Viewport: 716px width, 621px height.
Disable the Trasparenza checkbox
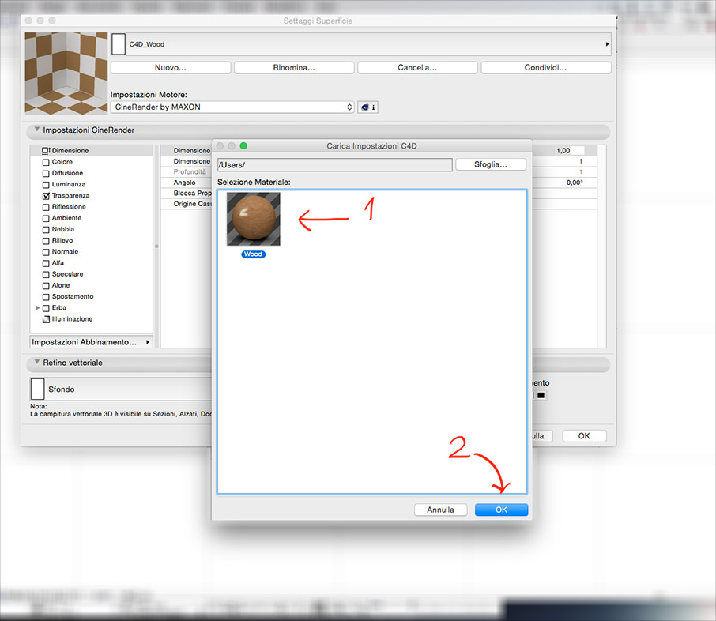46,195
